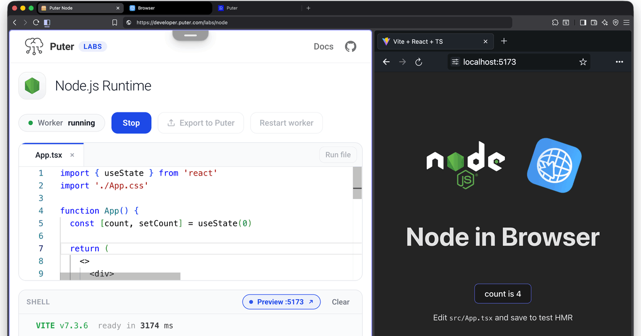Click the drag handle pill at the page top
This screenshot has width=641, height=336.
point(191,35)
